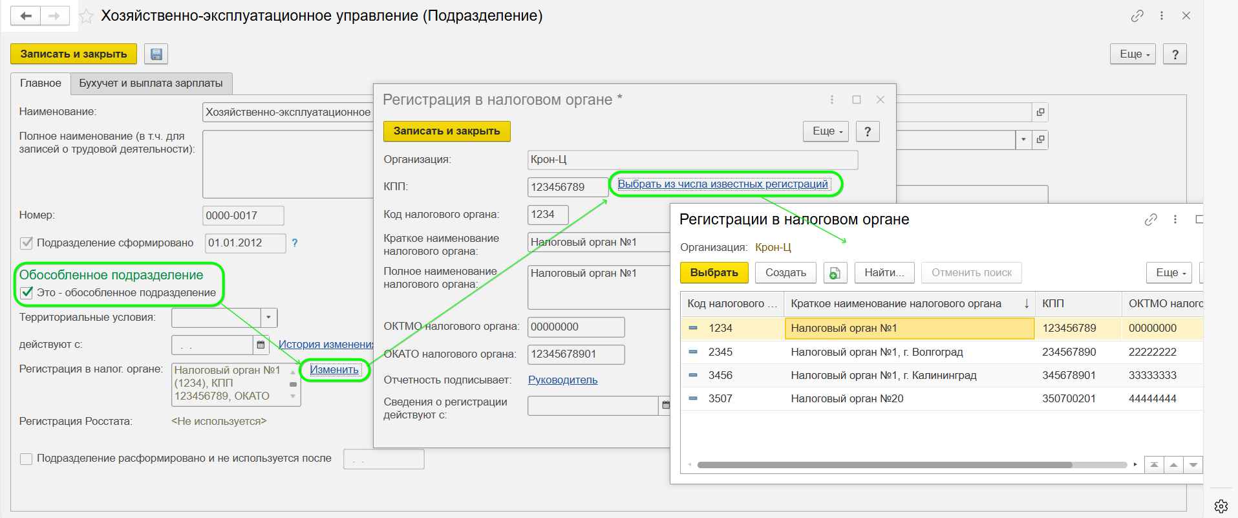Click the Изменить link

334,370
